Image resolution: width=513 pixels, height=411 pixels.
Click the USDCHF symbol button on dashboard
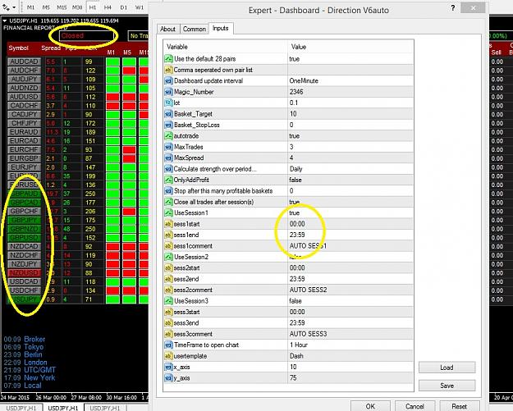pos(24,290)
